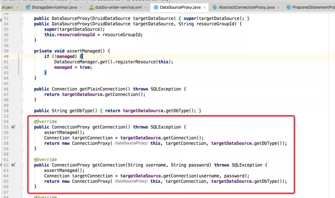Click 'getConnection(username, password)' call on line 64
The width and height of the screenshot is (335, 198).
pos(205,176)
